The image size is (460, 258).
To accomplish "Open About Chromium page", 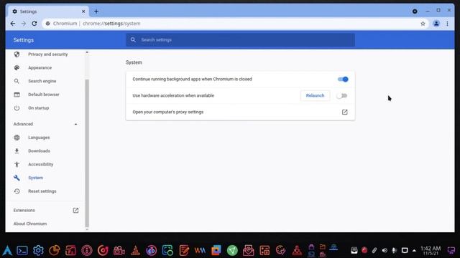I will coord(30,224).
